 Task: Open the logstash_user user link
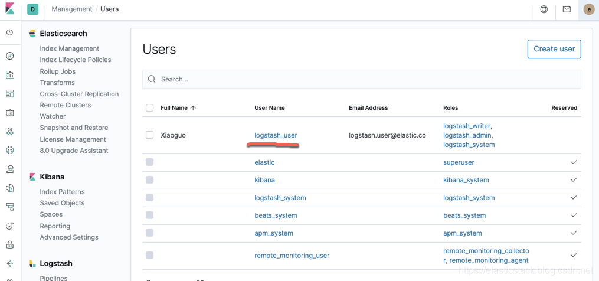point(276,135)
